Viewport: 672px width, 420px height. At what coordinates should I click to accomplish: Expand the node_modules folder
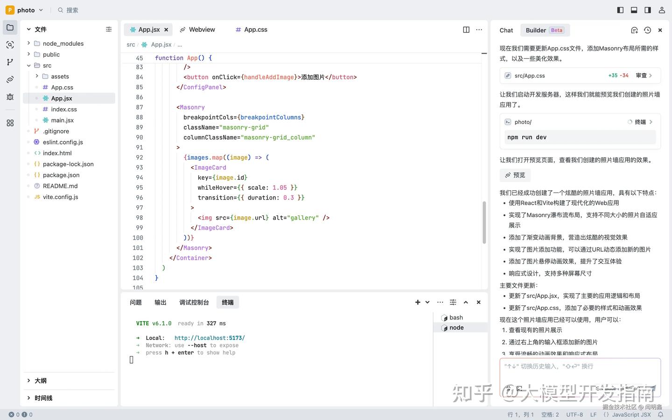point(63,43)
